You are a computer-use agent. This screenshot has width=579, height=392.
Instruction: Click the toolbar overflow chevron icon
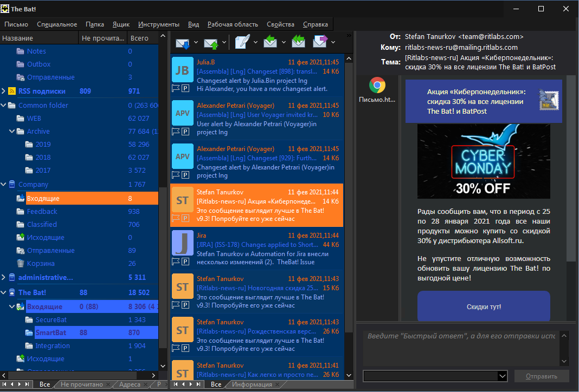point(349,36)
